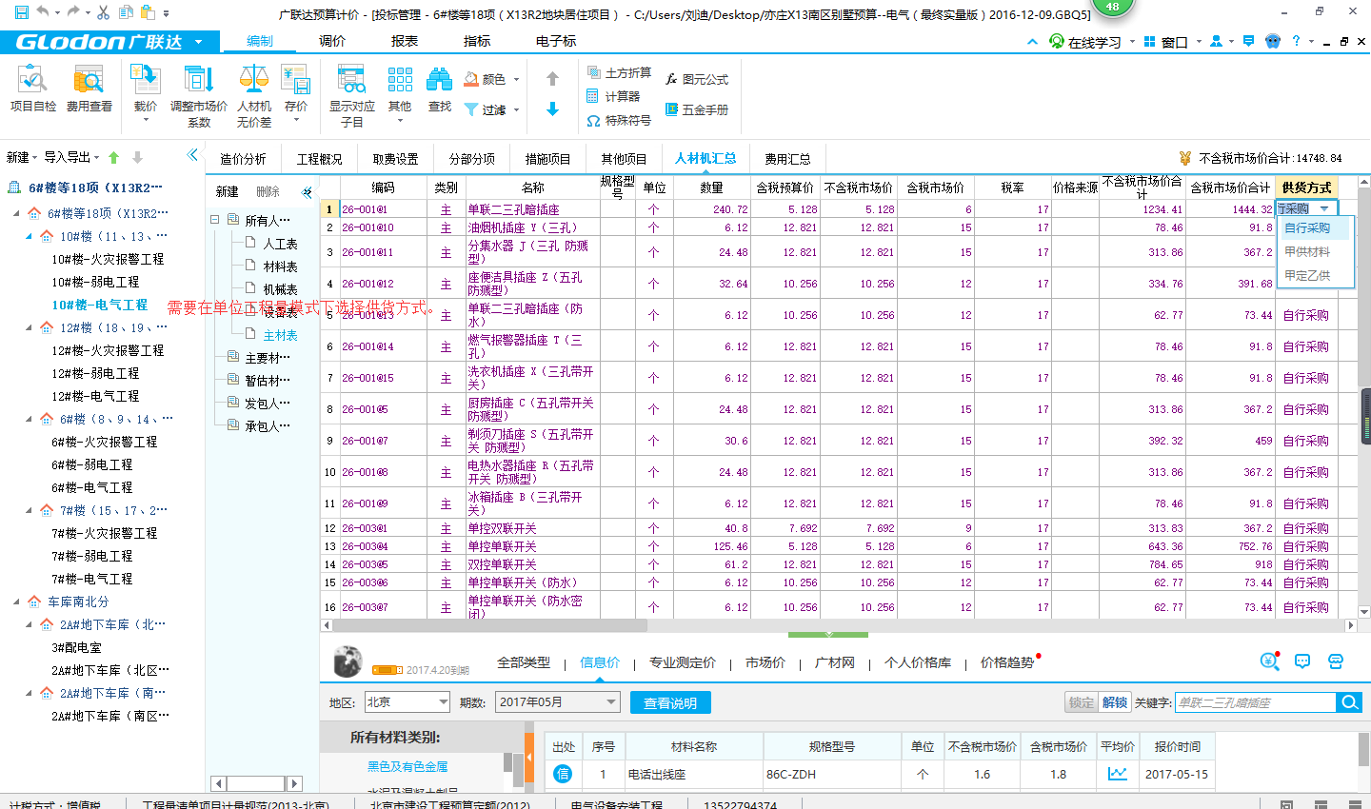This screenshot has width=1371, height=809.
Task: Click the 油烟机插座 Y（三孔） name cell
Action: pos(532,227)
